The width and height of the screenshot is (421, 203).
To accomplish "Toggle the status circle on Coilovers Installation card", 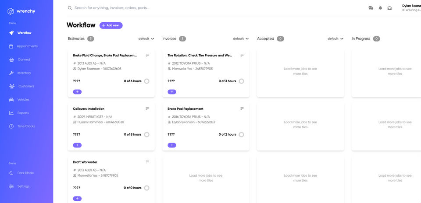I will coord(146,135).
